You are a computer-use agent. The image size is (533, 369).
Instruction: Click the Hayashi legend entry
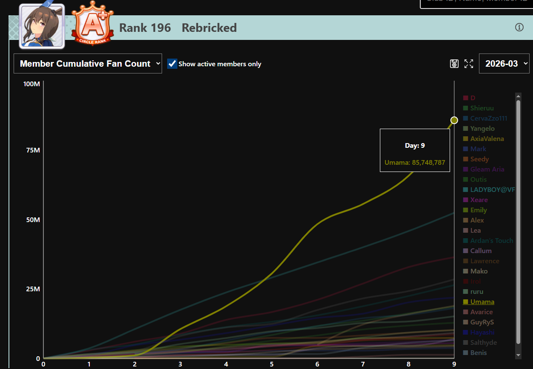tap(479, 332)
